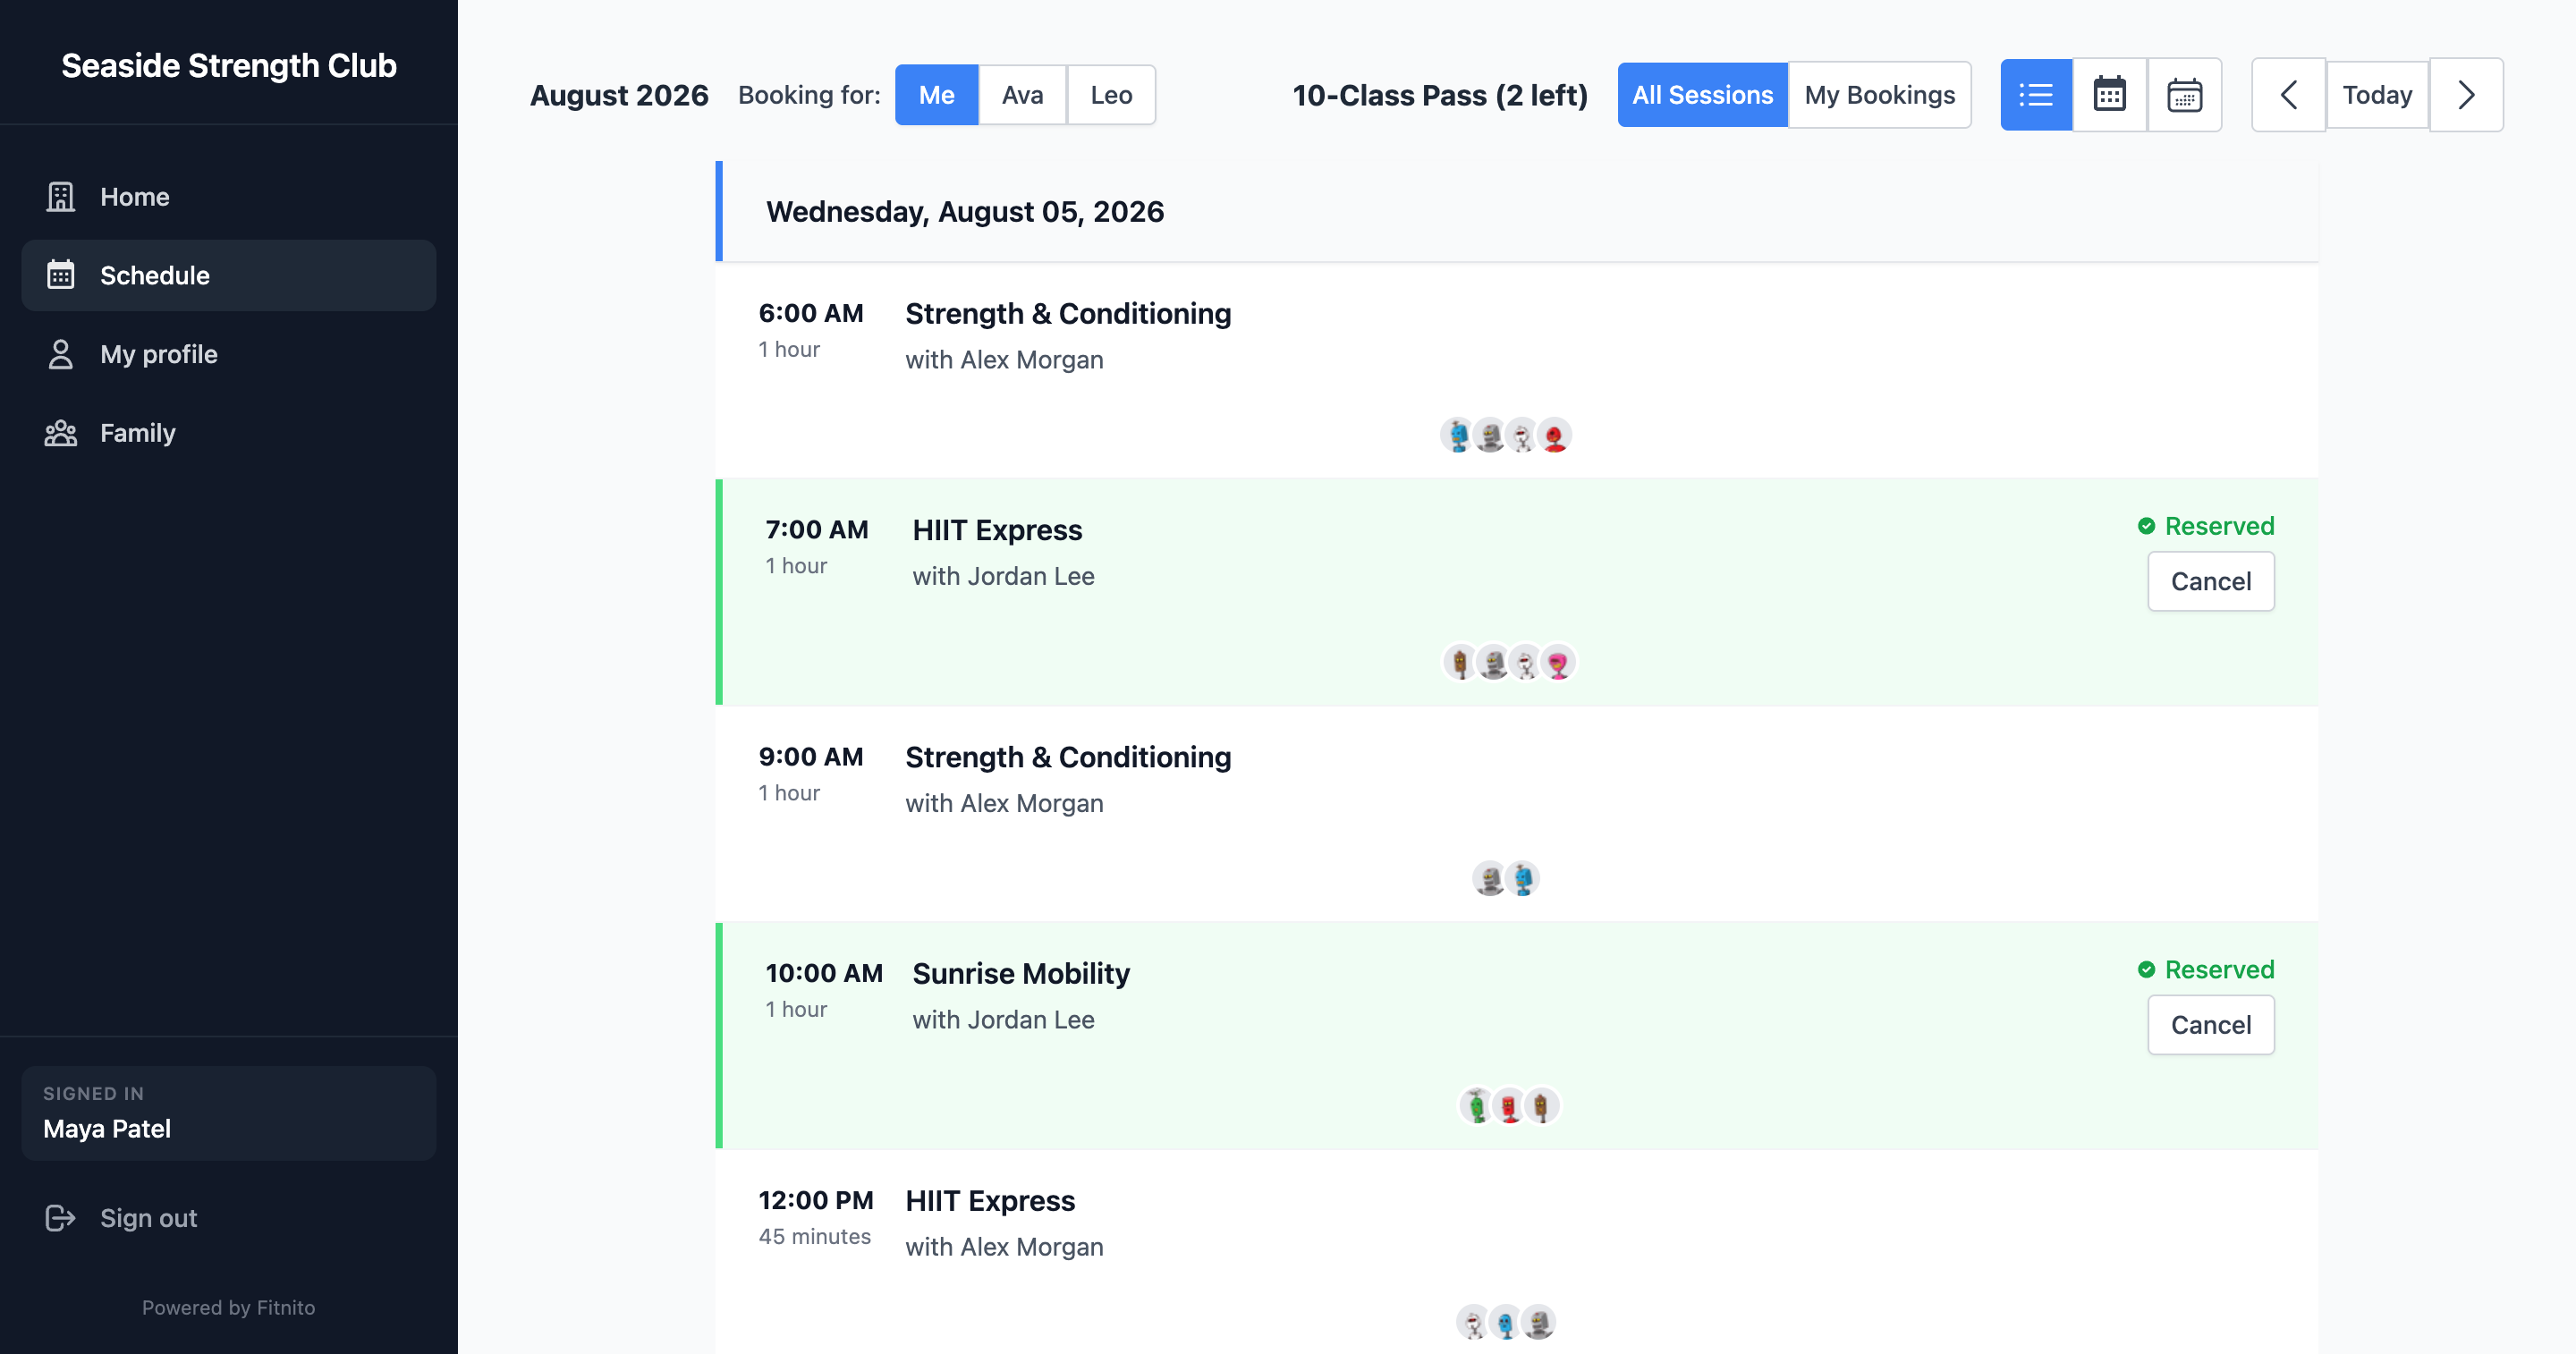Viewport: 2576px width, 1354px height.
Task: Click 'with Alex Morgan' under 12:00 PM class
Action: (1004, 1246)
